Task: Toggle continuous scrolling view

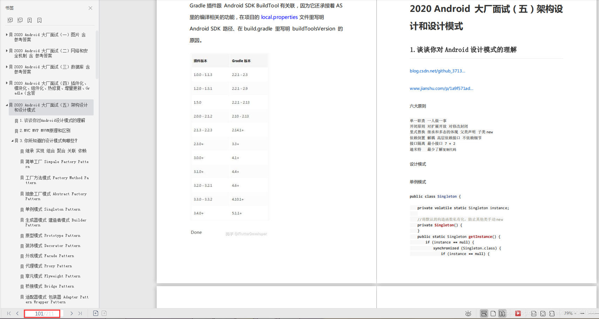Action: click(x=484, y=313)
